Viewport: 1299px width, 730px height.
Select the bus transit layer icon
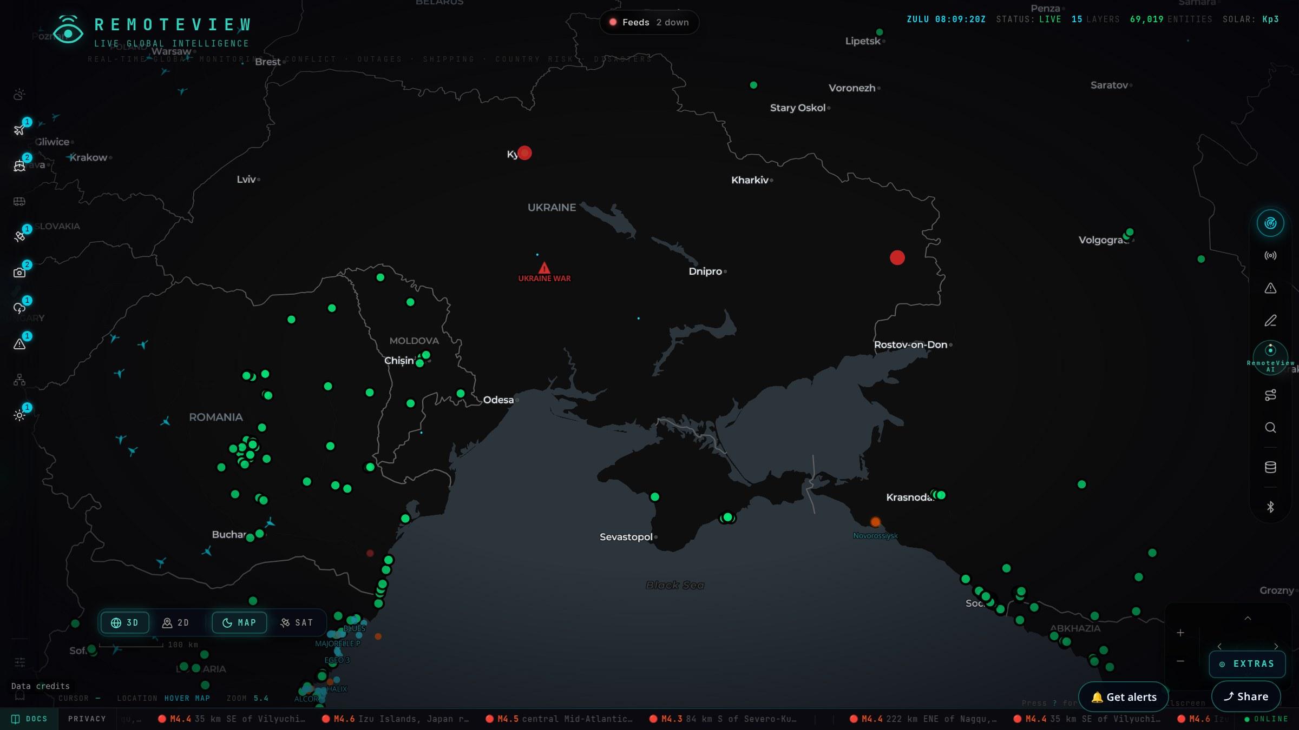[x=19, y=202]
